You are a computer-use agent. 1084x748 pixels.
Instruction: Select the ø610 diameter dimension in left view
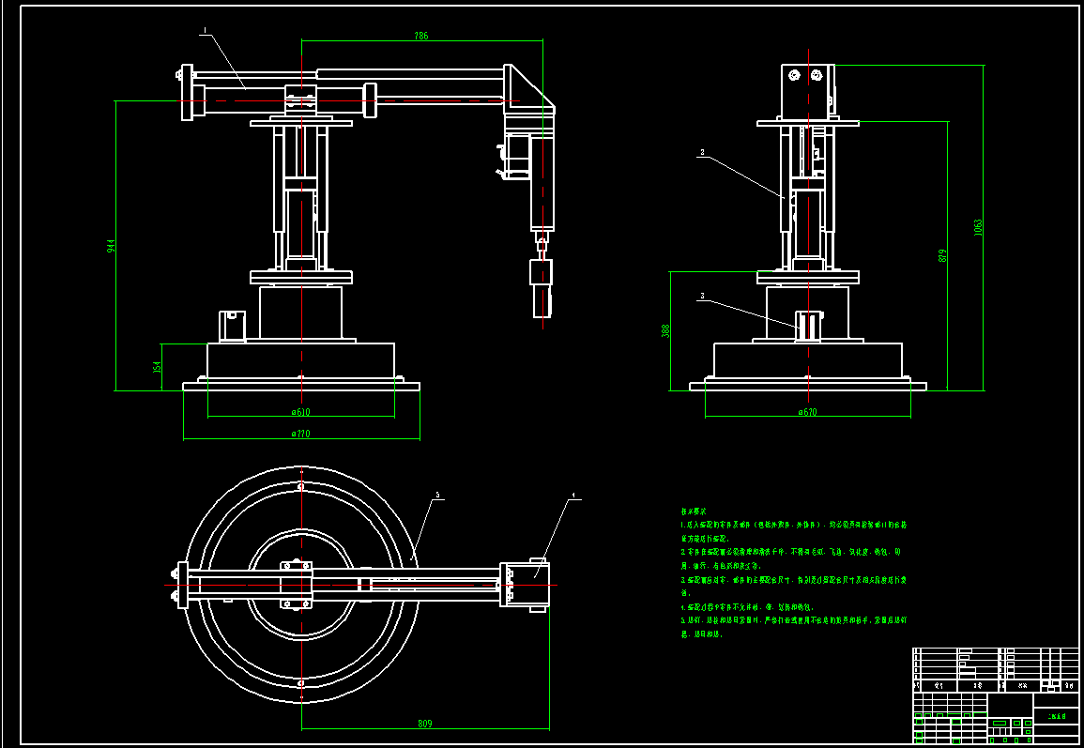coord(300,412)
